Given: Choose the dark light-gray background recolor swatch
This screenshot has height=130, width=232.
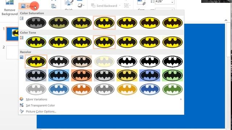Looking at the screenshot, I should (104, 75).
